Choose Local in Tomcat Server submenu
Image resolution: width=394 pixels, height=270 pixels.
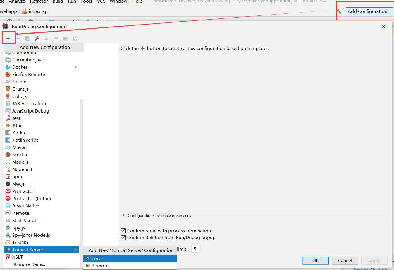click(x=130, y=258)
